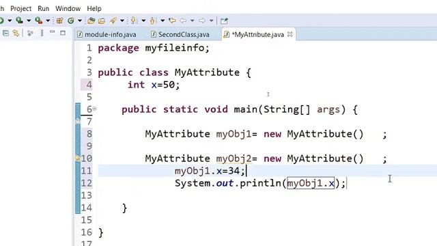Open Package Explorer View Menu dots
This screenshot has width=437, height=246.
pos(42,33)
